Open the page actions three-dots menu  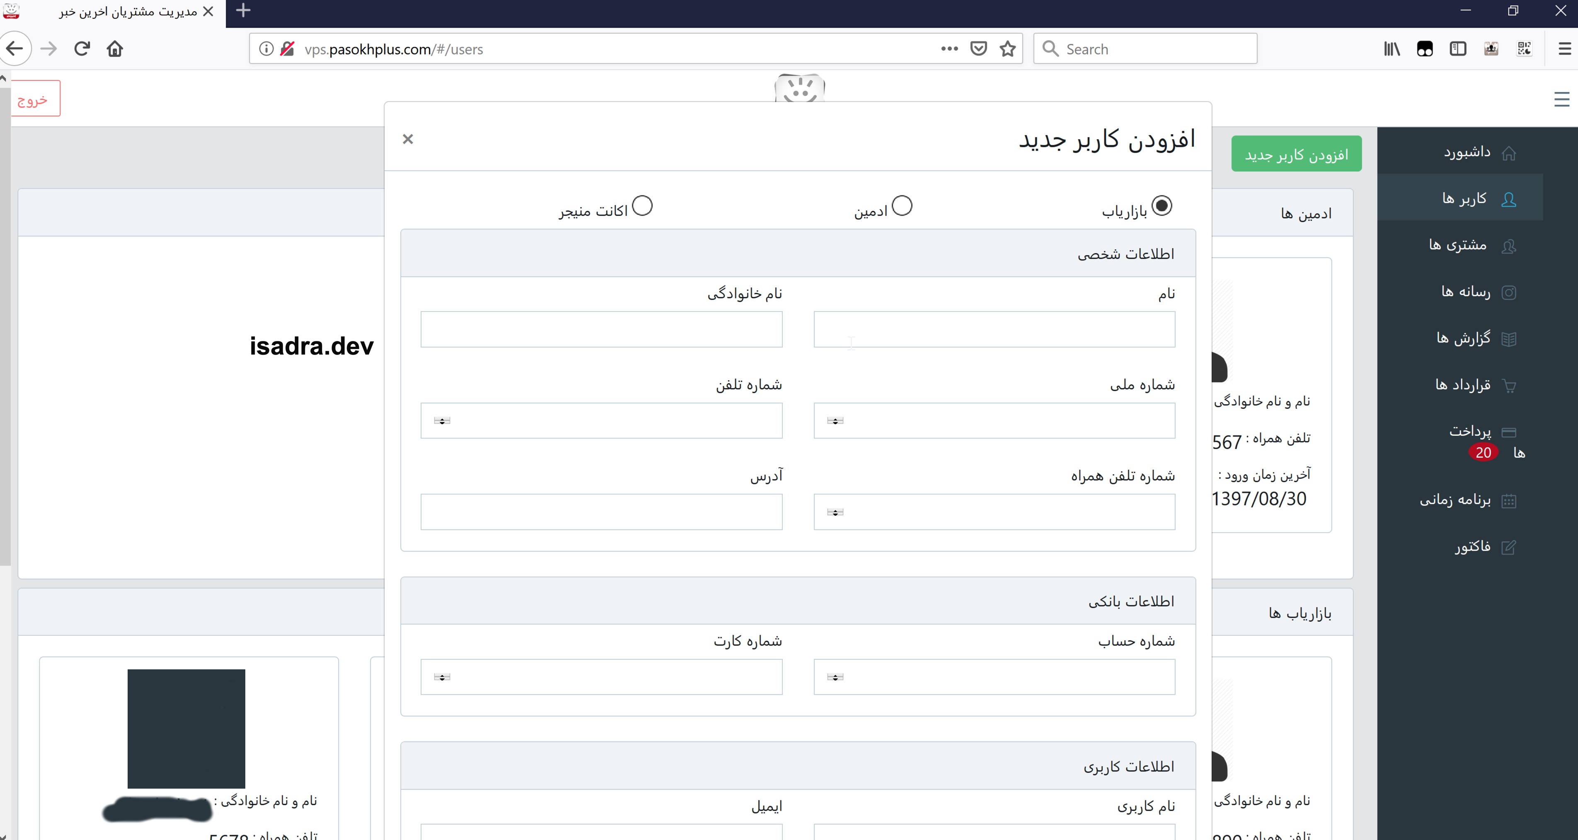click(949, 49)
